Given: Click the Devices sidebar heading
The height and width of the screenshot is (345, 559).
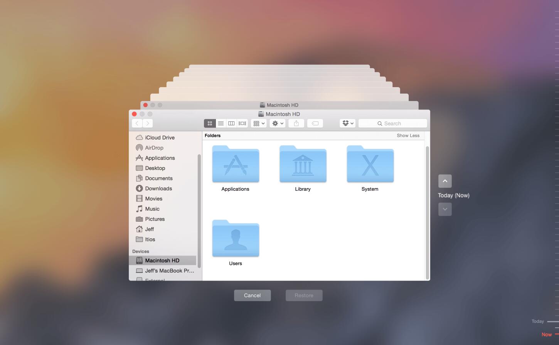Looking at the screenshot, I should [141, 251].
